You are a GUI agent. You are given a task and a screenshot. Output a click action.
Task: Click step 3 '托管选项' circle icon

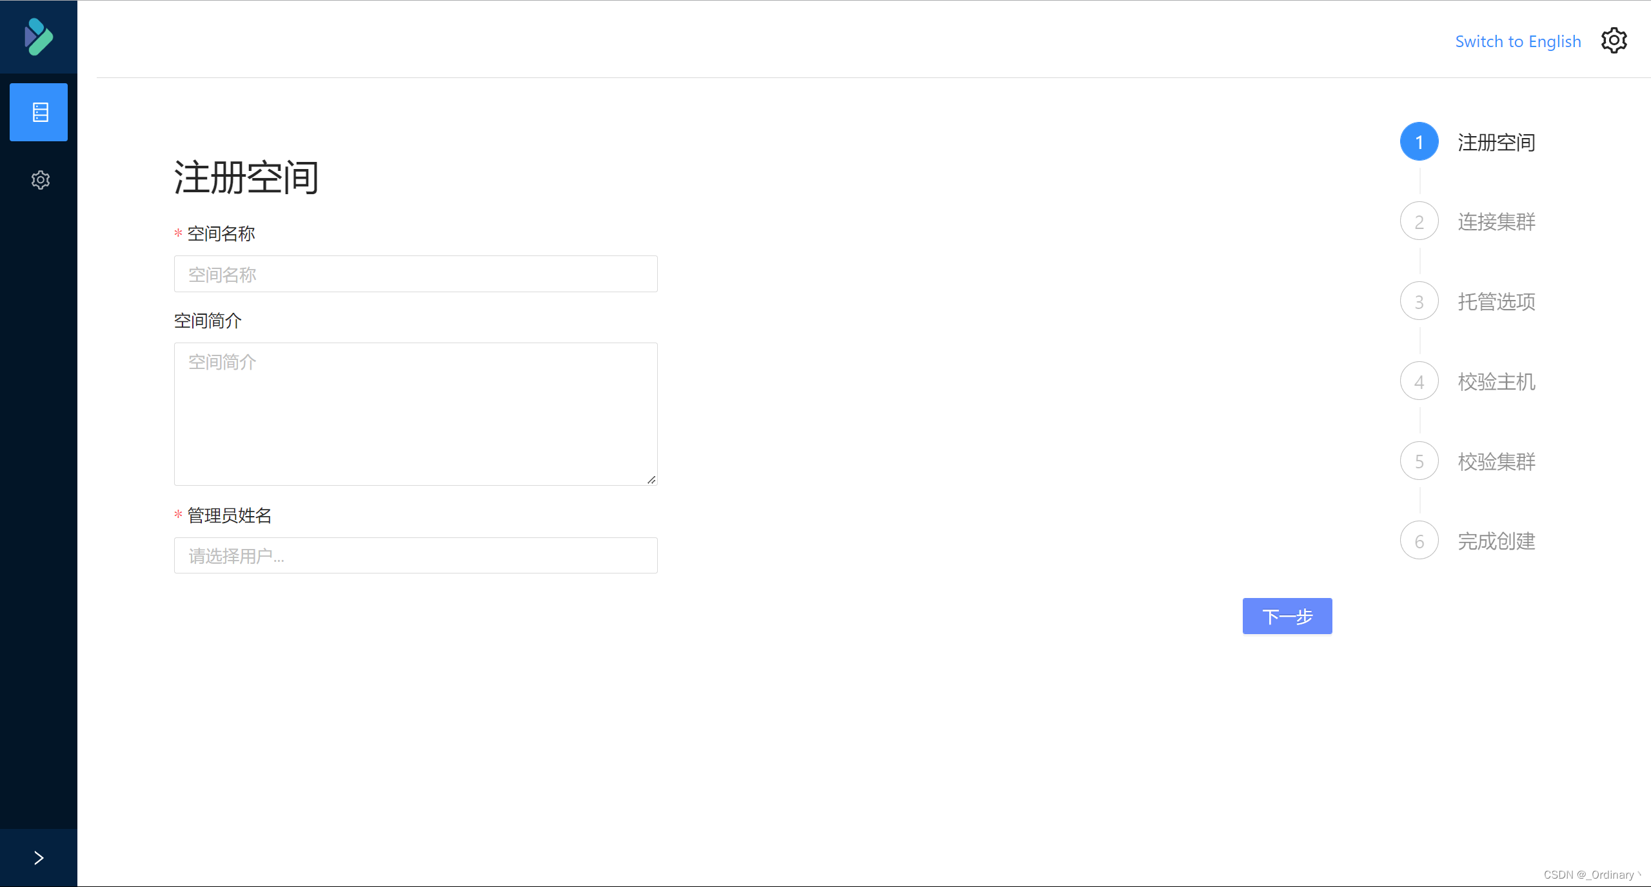[1418, 301]
